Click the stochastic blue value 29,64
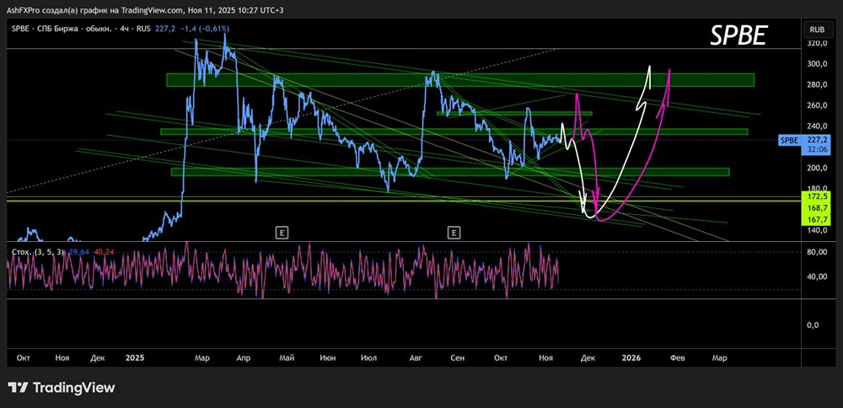 pyautogui.click(x=78, y=250)
